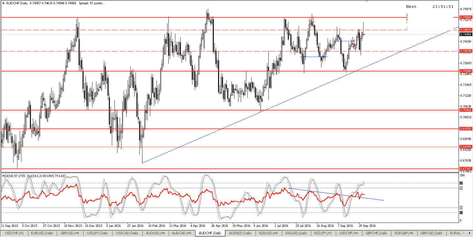Click the 29 Sep 2016 date label

[367, 226]
